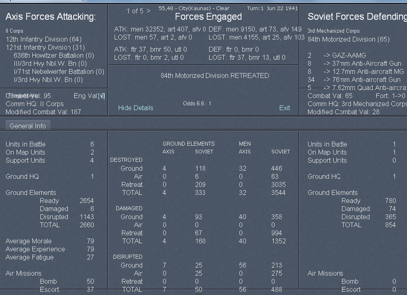
Task: Click the 12.7mm Anti-aircraft MG row
Action: click(x=356, y=71)
